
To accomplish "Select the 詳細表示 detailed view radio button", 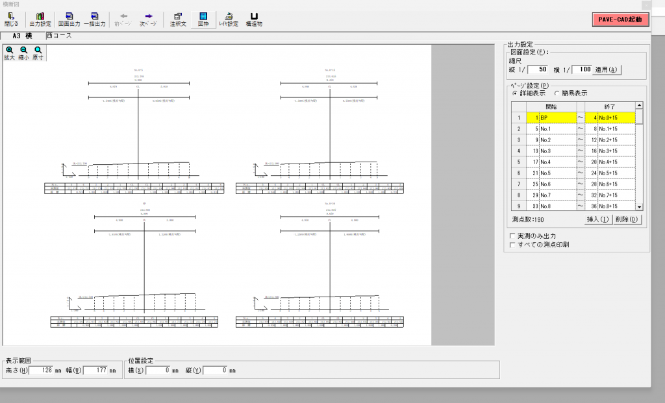I will pos(515,93).
